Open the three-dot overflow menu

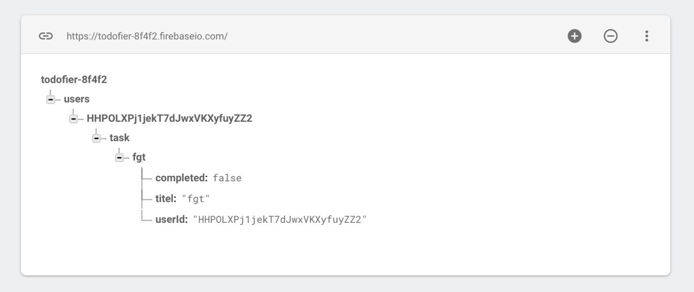click(x=646, y=36)
